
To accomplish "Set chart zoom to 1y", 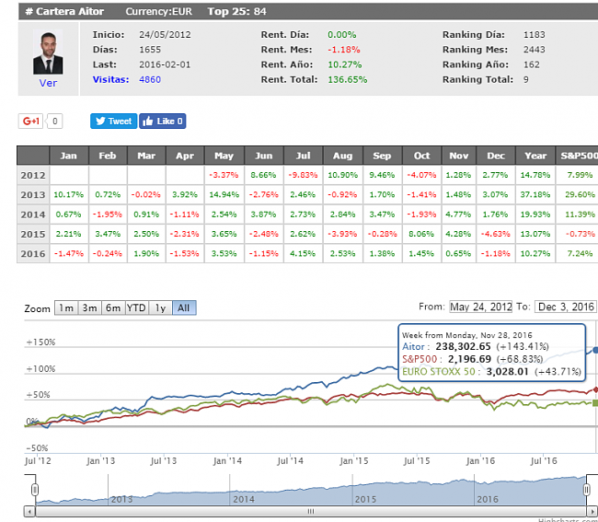I will click(161, 307).
